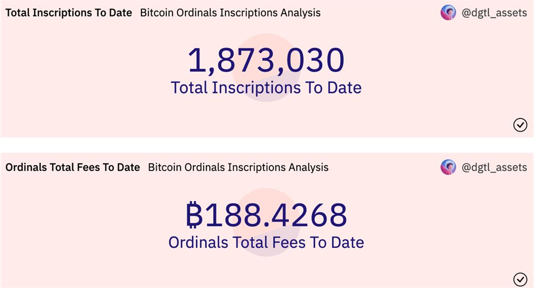Visit the @dgtl_assets profile from Total Inscriptions panel
This screenshot has height=288, width=535.
pos(494,13)
